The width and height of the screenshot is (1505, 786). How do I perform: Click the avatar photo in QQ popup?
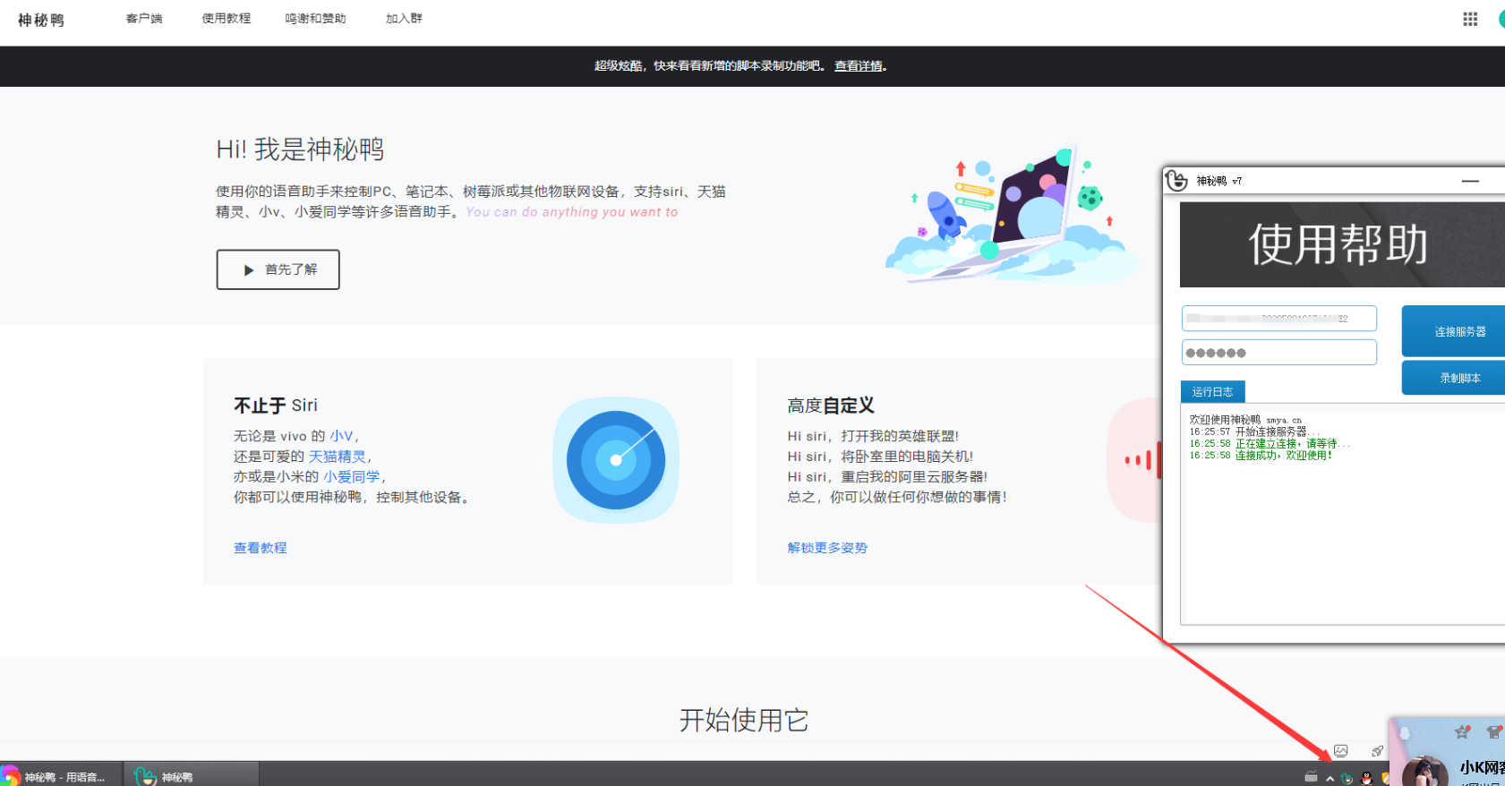click(x=1424, y=771)
